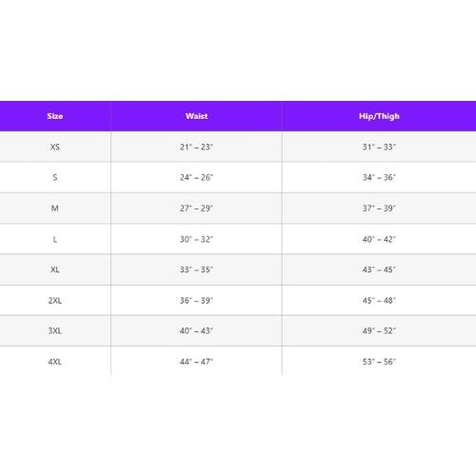The height and width of the screenshot is (476, 476).
Task: Select the M size row label
Action: pos(55,208)
